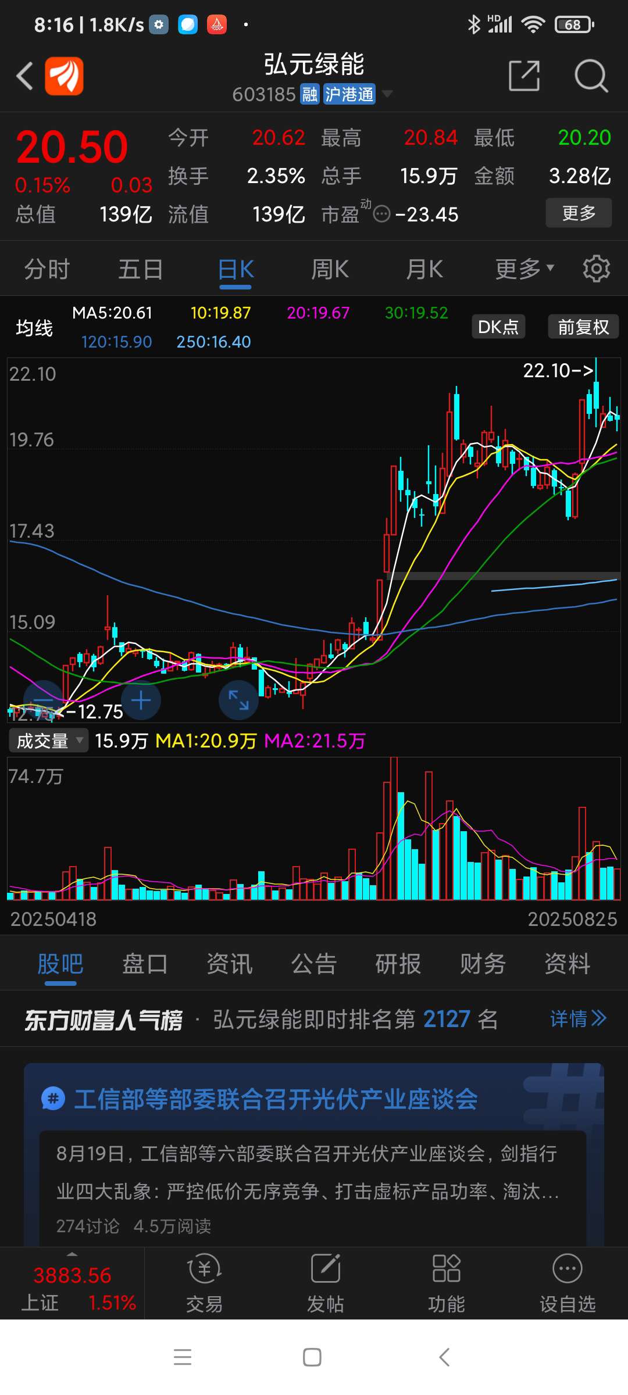The height and width of the screenshot is (1395, 628).
Task: Tap the 沪港通 badge
Action: coord(349,94)
